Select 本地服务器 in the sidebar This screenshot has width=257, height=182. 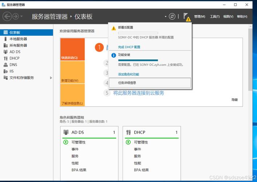click(26, 39)
